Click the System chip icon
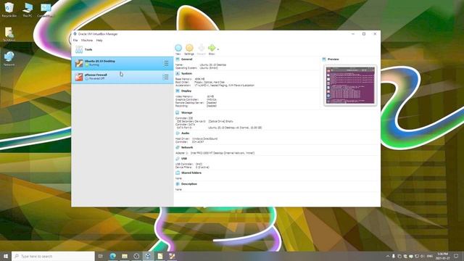 pyautogui.click(x=178, y=73)
